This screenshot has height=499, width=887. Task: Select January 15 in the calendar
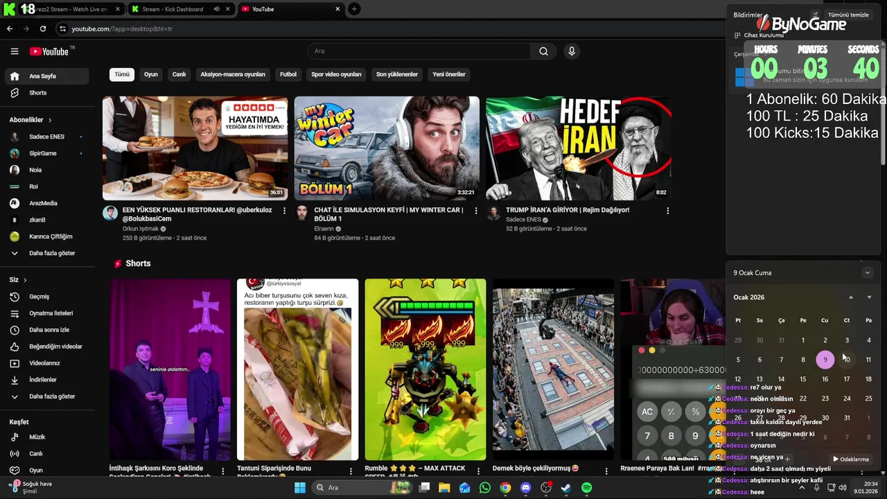click(803, 379)
